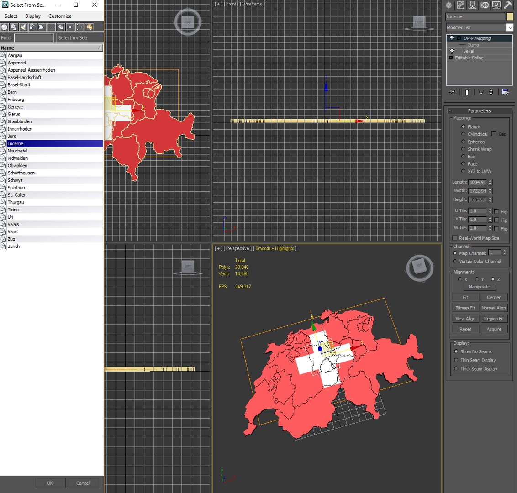
Task: Open the Modify command panel tab
Action: pyautogui.click(x=461, y=5)
